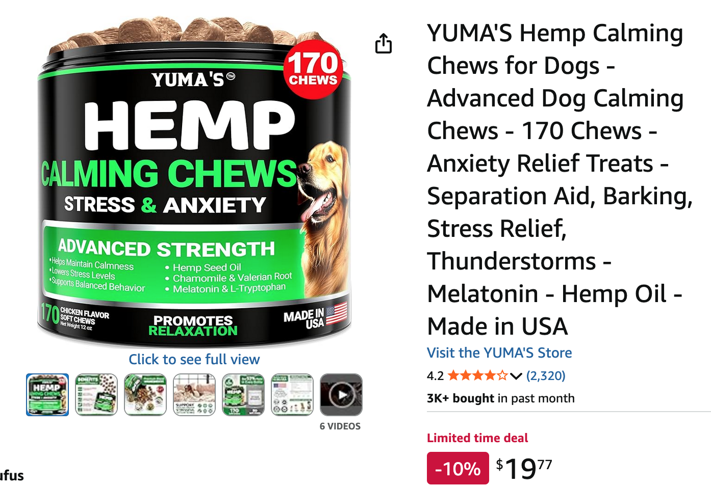Visit the YUMA'S Store link

click(x=499, y=353)
